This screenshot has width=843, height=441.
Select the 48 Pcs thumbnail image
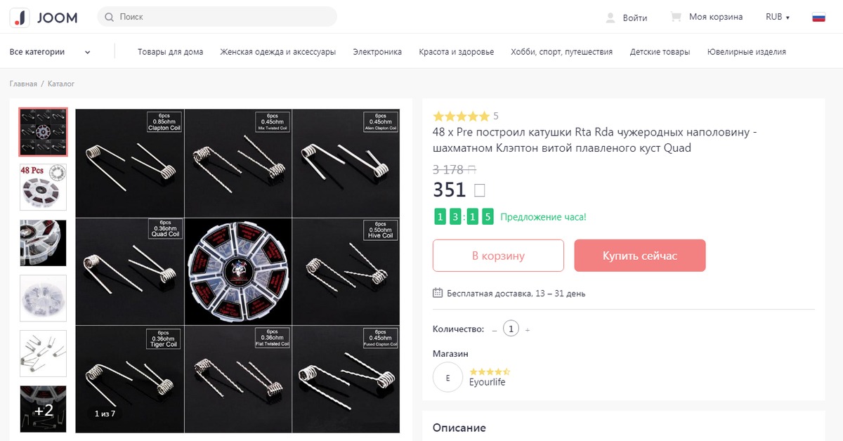coord(44,187)
